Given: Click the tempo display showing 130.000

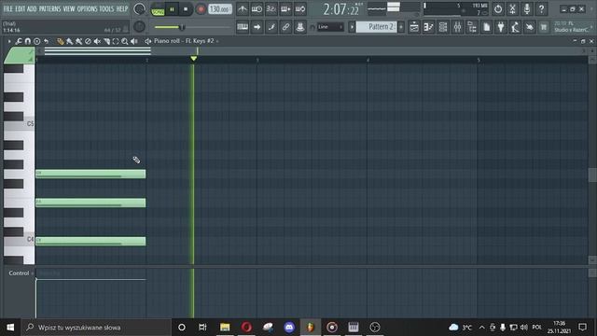Looking at the screenshot, I should click(x=220, y=9).
